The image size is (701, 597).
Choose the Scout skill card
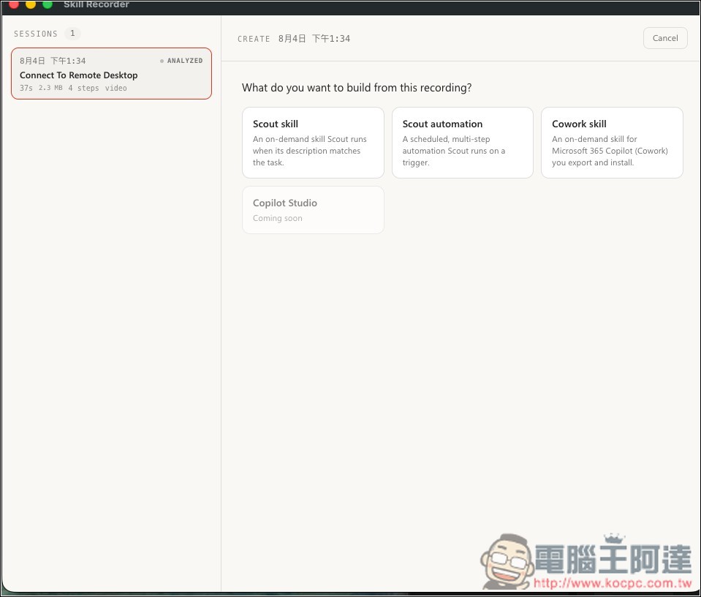(x=313, y=143)
